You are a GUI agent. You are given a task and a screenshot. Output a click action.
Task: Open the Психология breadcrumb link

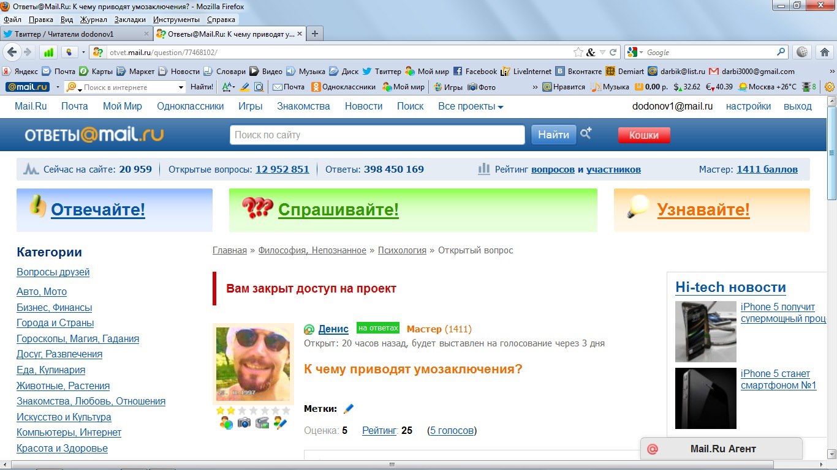click(x=402, y=250)
